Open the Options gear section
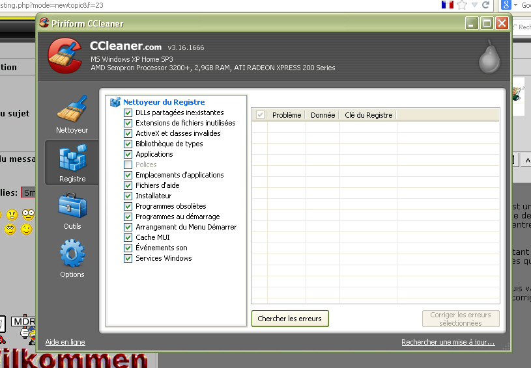The height and width of the screenshot is (368, 531). point(72,253)
